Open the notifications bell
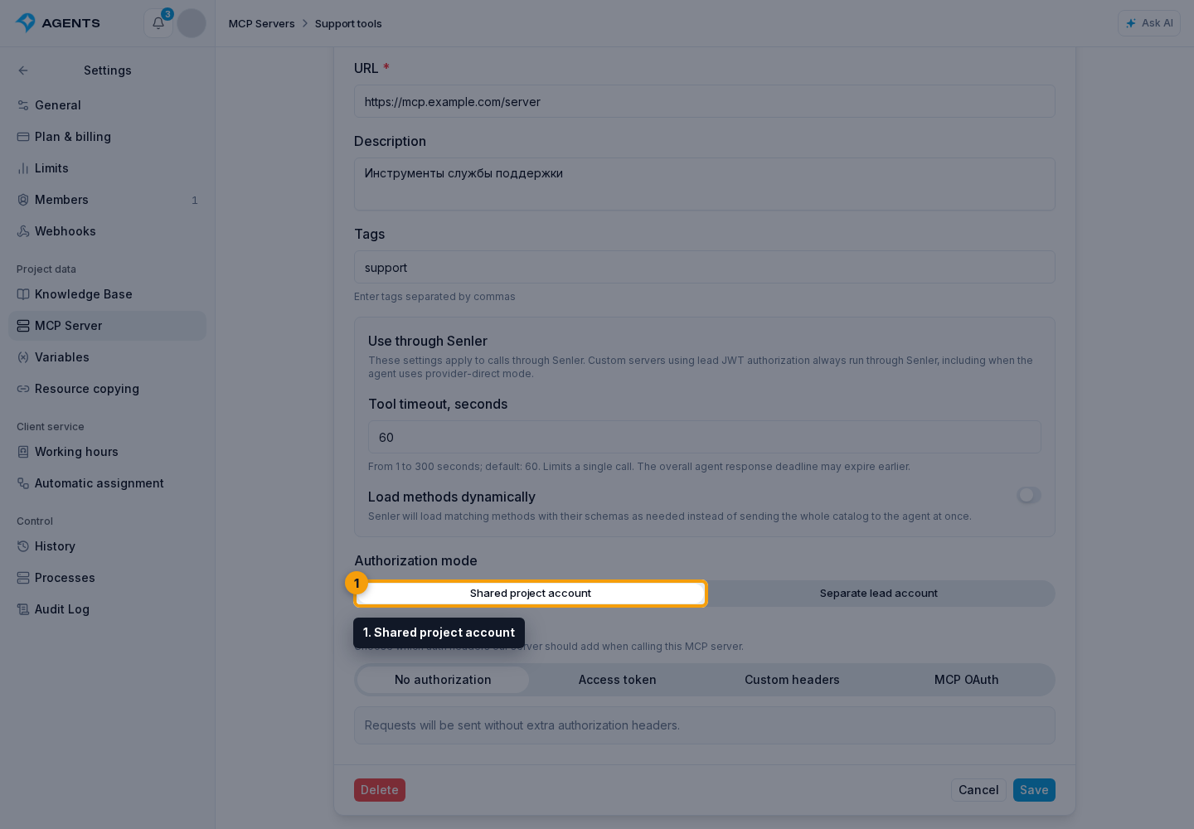This screenshot has height=829, width=1194. click(158, 23)
